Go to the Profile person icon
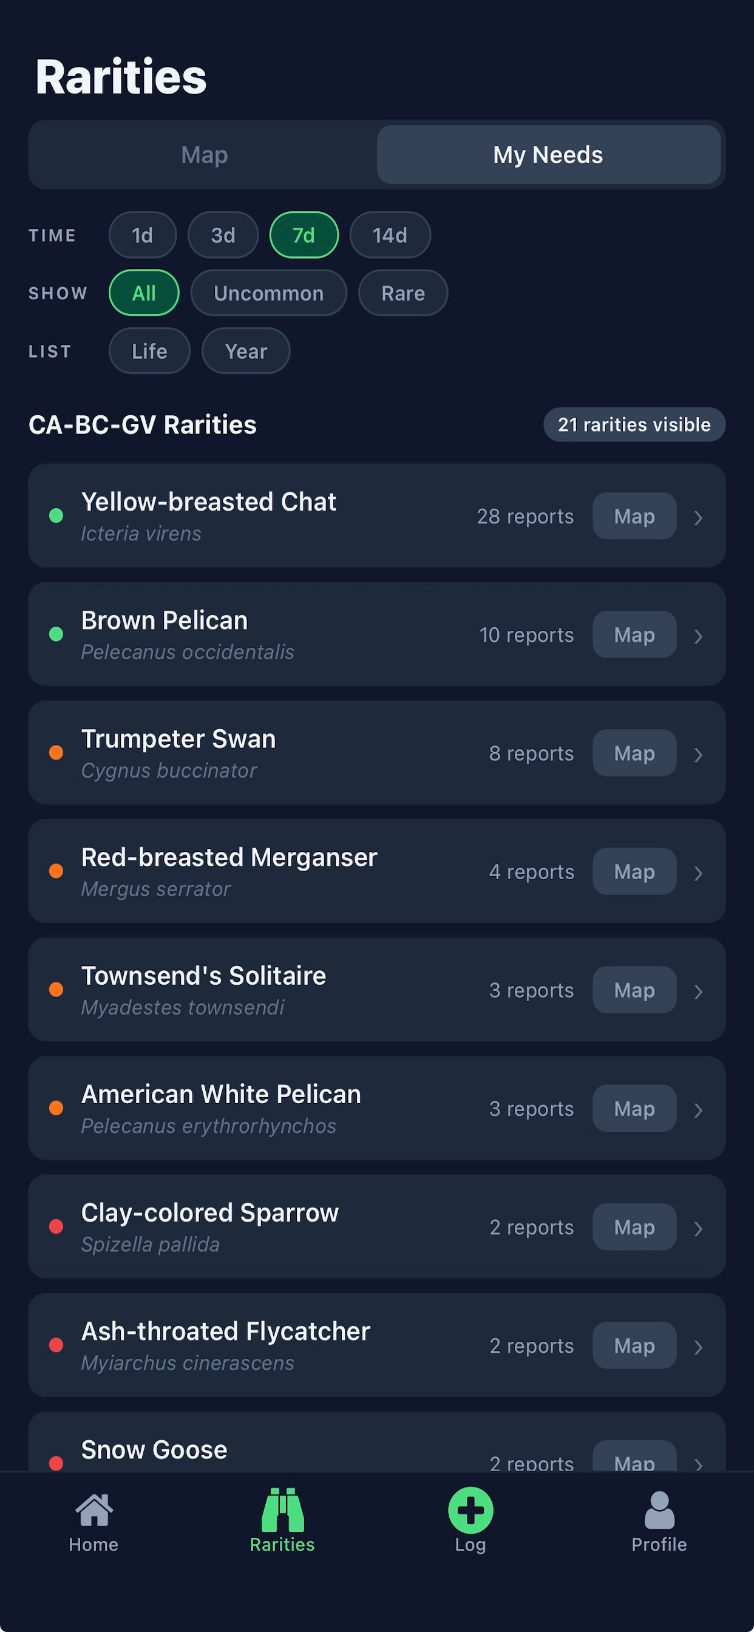 coord(659,1510)
